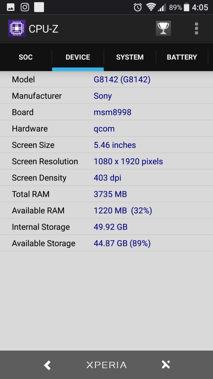
Task: Tap the Xperia back arrow icon
Action: (47, 365)
